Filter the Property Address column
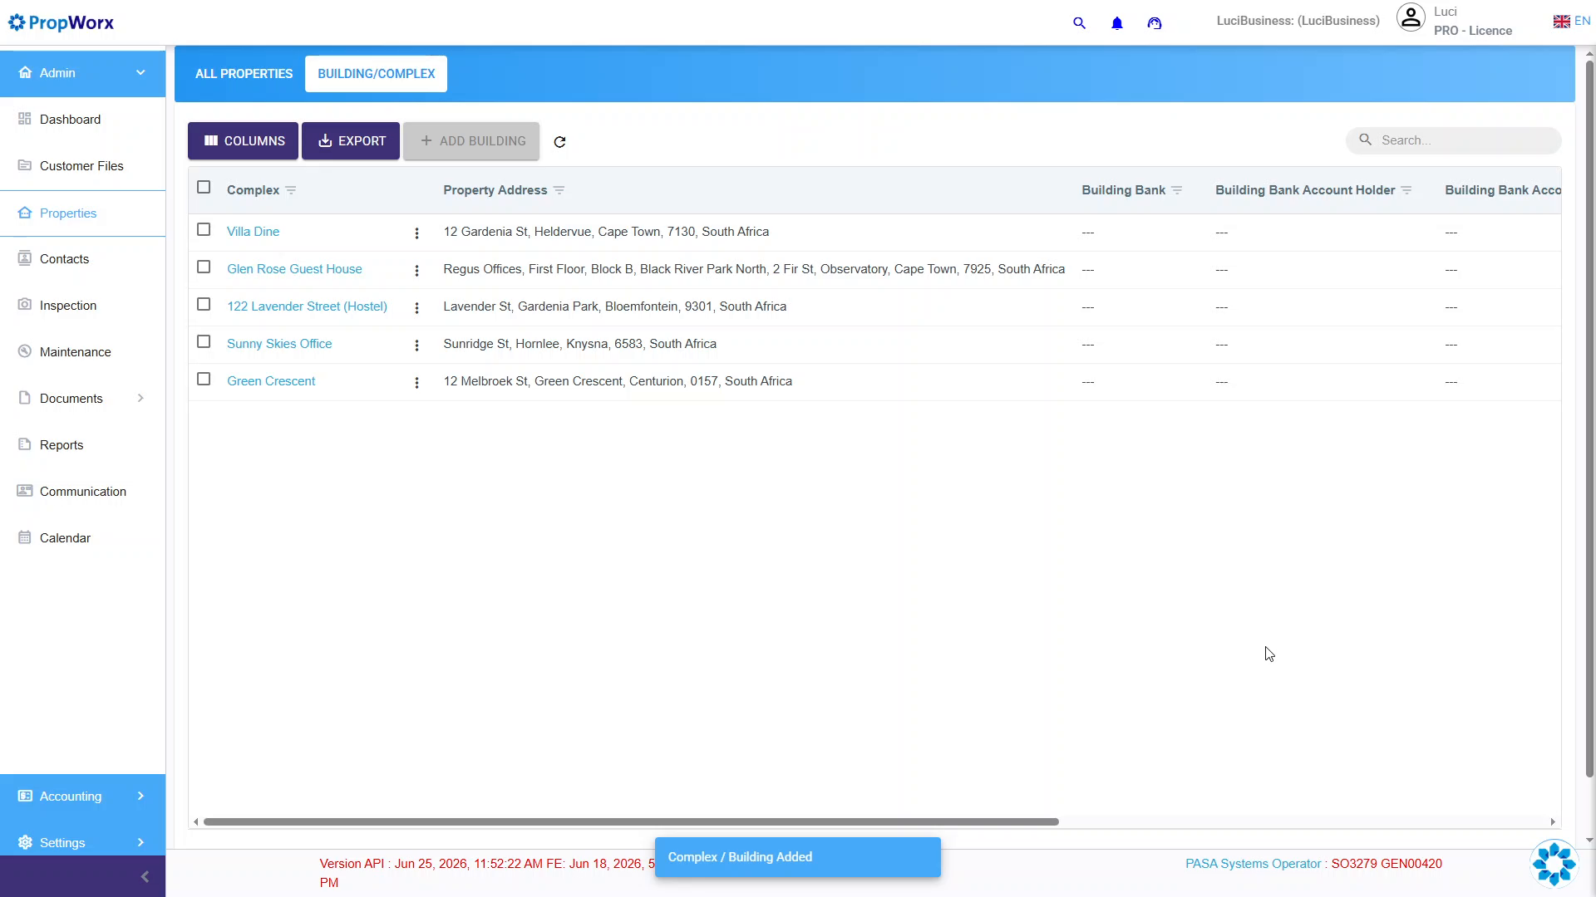The image size is (1596, 897). 559,190
